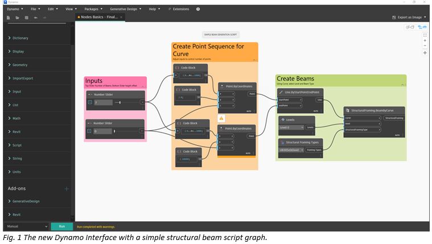The width and height of the screenshot is (432, 244).
Task: Click the Simple Beam Generation Script note
Action: [220, 35]
